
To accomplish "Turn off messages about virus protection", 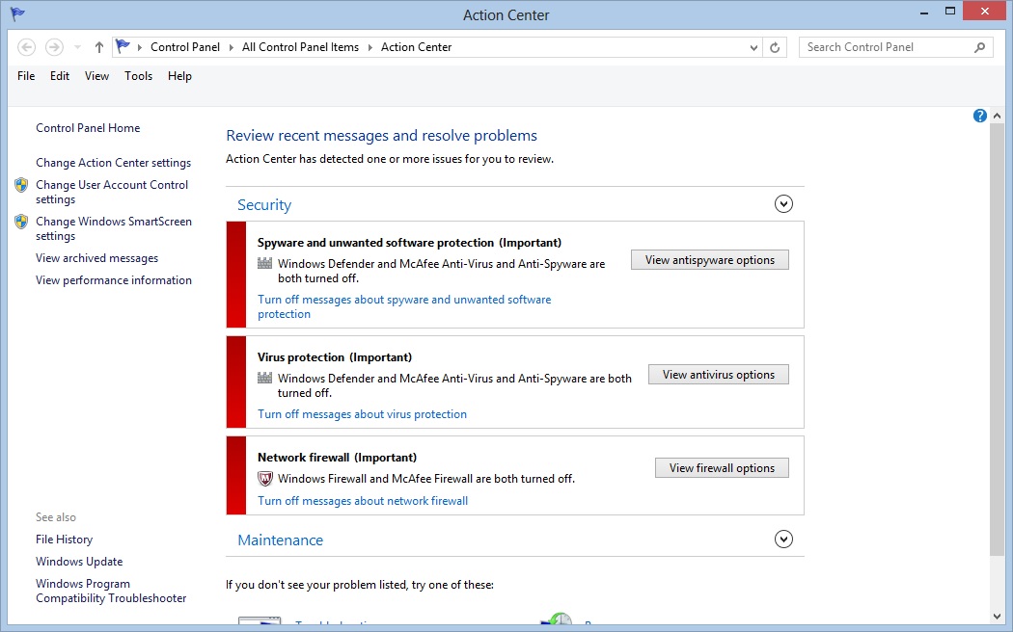I will click(x=362, y=414).
